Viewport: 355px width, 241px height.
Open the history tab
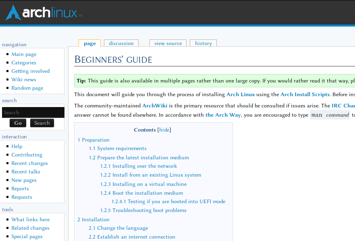[203, 43]
